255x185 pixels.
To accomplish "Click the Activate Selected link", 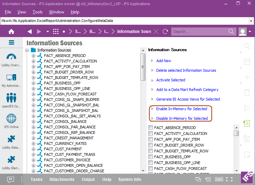I will pos(171,80).
